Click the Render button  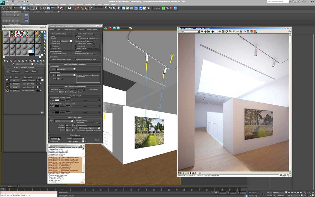click(97, 140)
